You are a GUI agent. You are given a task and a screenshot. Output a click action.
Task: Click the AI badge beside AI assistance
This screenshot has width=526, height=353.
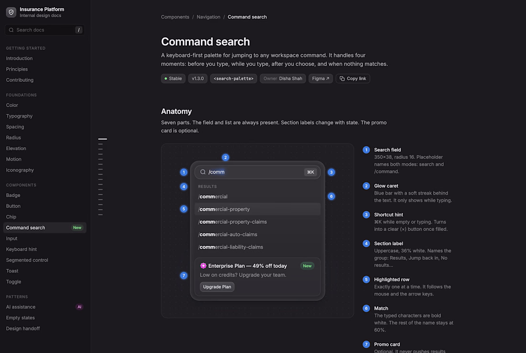tap(79, 307)
